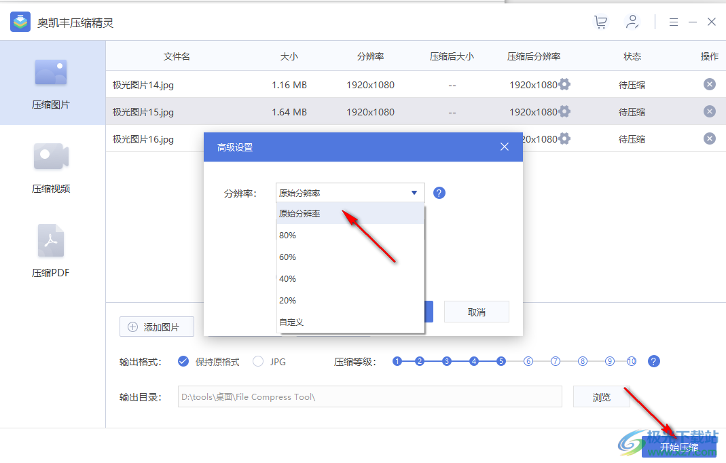Set compression level to 7
Viewport: 726px width, 463px height.
556,361
